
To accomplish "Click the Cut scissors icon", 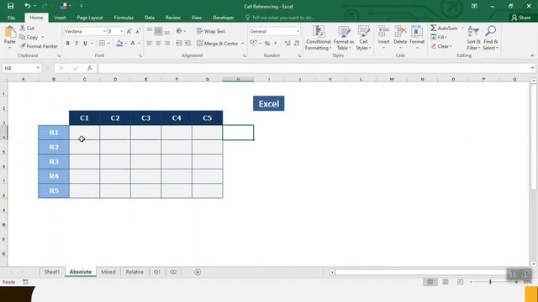I will (23, 28).
